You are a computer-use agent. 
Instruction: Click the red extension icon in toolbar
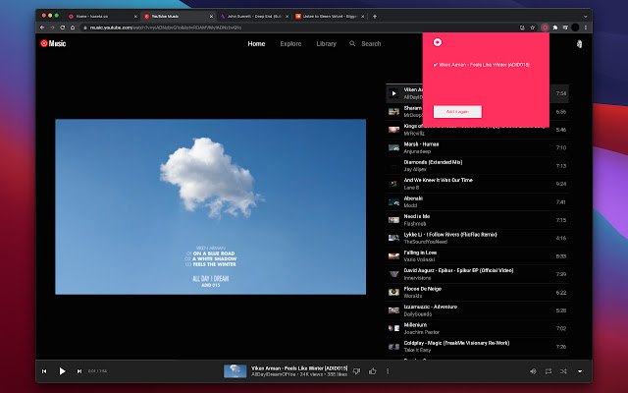(545, 28)
